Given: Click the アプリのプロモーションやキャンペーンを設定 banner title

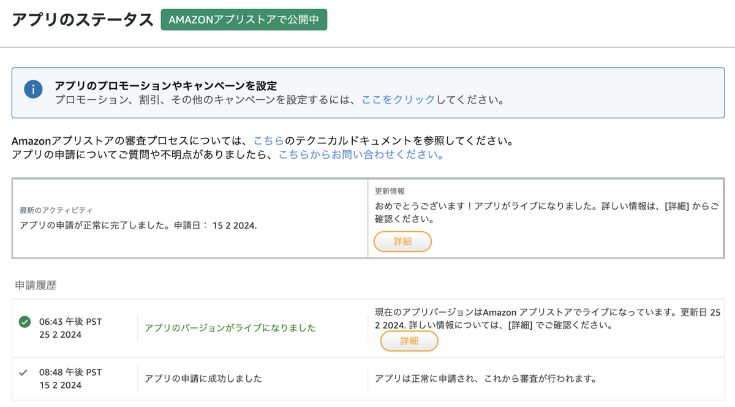Looking at the screenshot, I should pos(166,86).
